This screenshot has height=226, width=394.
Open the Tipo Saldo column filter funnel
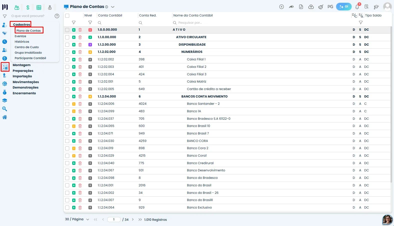[x=361, y=22]
